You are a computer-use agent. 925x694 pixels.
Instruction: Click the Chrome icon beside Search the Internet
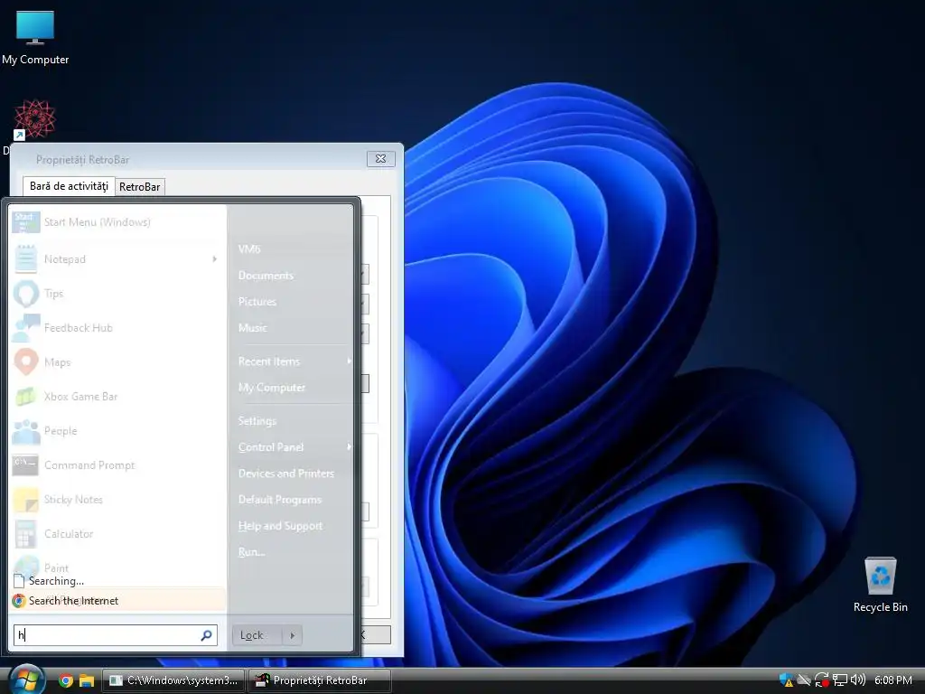pos(19,601)
